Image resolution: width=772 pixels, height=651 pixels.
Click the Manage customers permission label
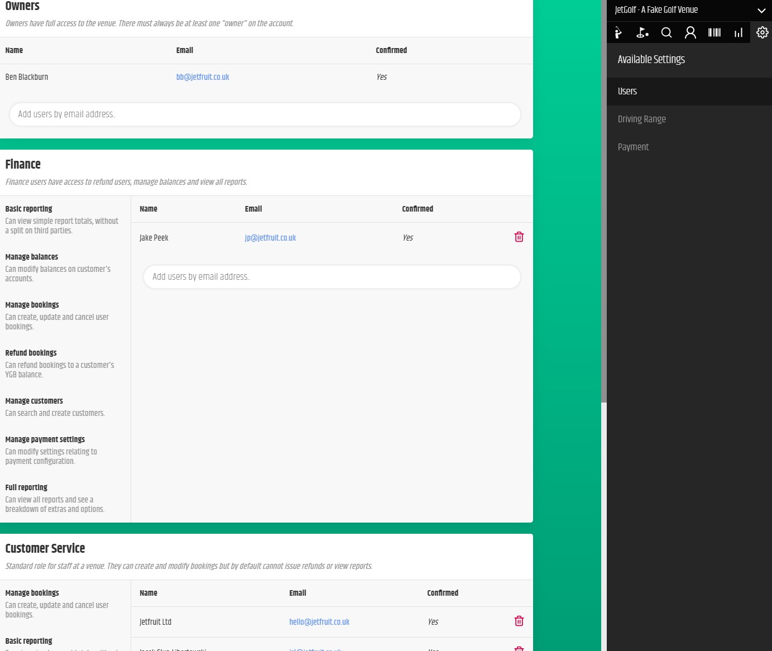[x=34, y=401]
